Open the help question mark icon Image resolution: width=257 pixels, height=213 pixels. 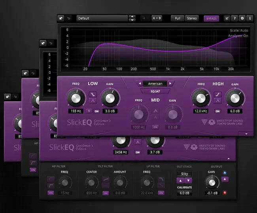(234, 18)
